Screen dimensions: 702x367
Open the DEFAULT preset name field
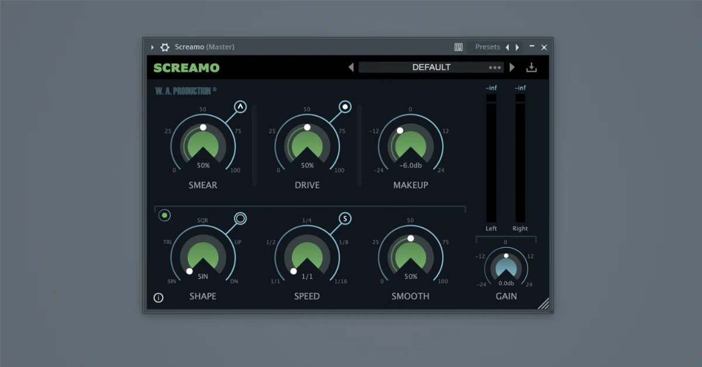tap(431, 67)
